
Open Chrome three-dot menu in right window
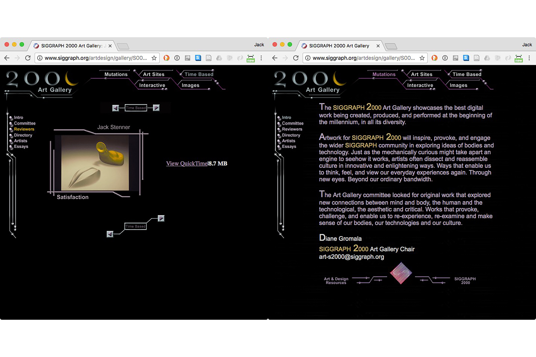(x=529, y=58)
